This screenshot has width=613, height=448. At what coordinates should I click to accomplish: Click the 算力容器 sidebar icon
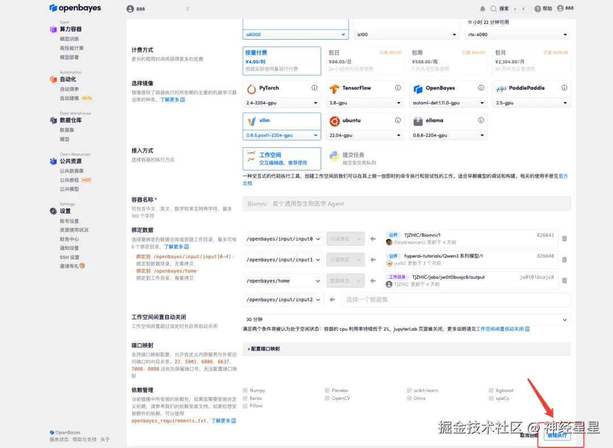pos(53,29)
